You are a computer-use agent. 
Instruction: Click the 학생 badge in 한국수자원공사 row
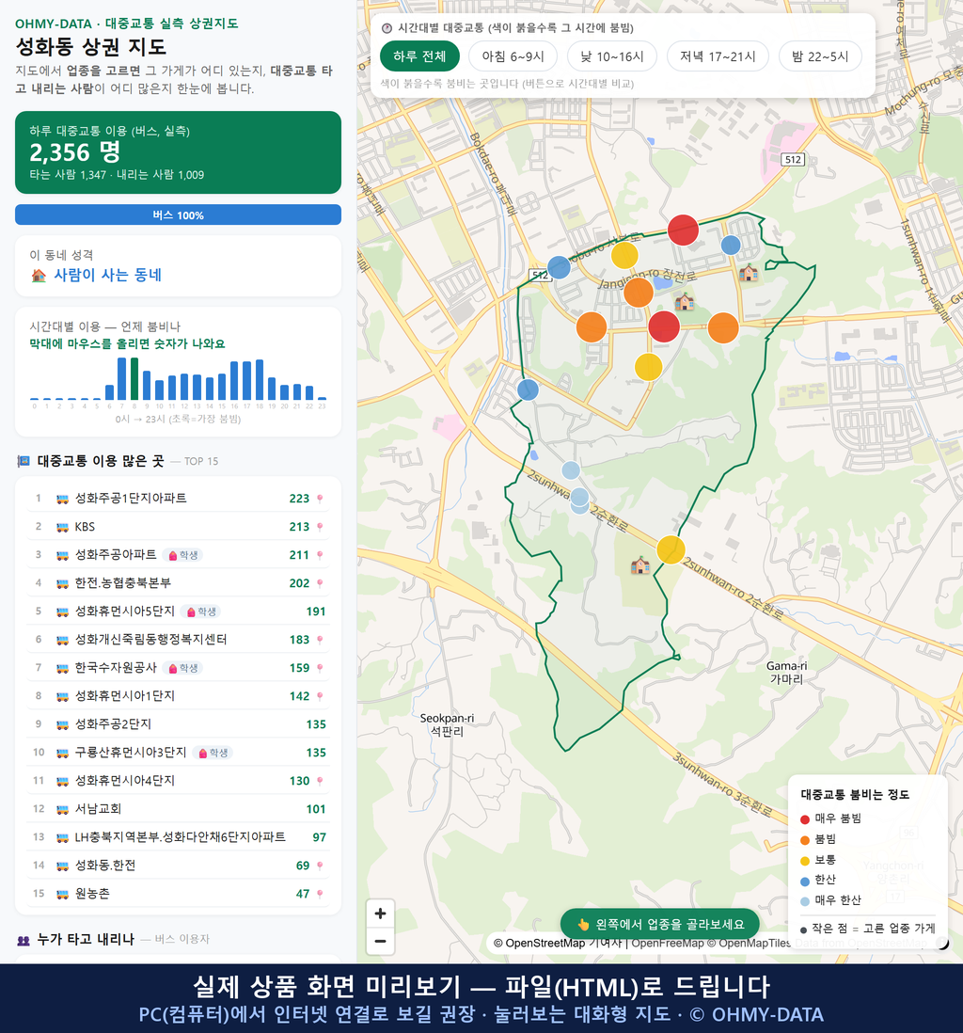pyautogui.click(x=183, y=668)
